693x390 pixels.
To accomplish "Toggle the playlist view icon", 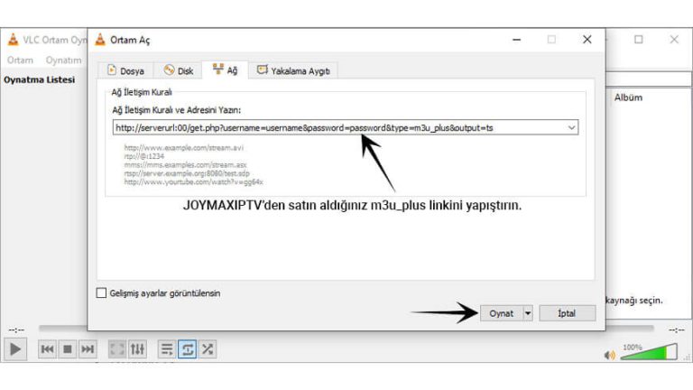I will (167, 349).
